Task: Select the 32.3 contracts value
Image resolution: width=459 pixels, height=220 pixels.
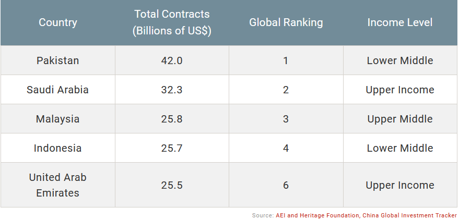Action: (x=172, y=89)
